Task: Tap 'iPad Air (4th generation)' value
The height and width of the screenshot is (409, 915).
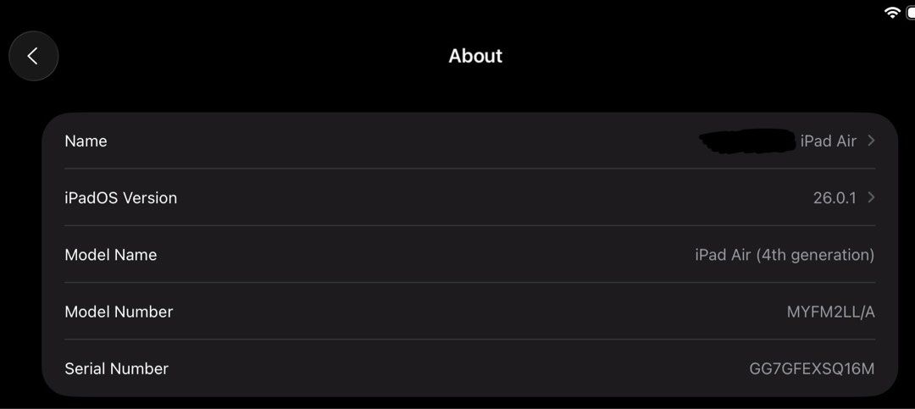Action: click(785, 255)
